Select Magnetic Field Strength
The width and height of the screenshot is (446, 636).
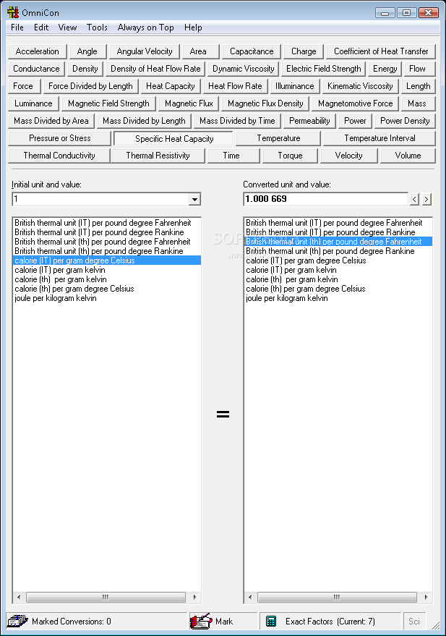(x=108, y=104)
